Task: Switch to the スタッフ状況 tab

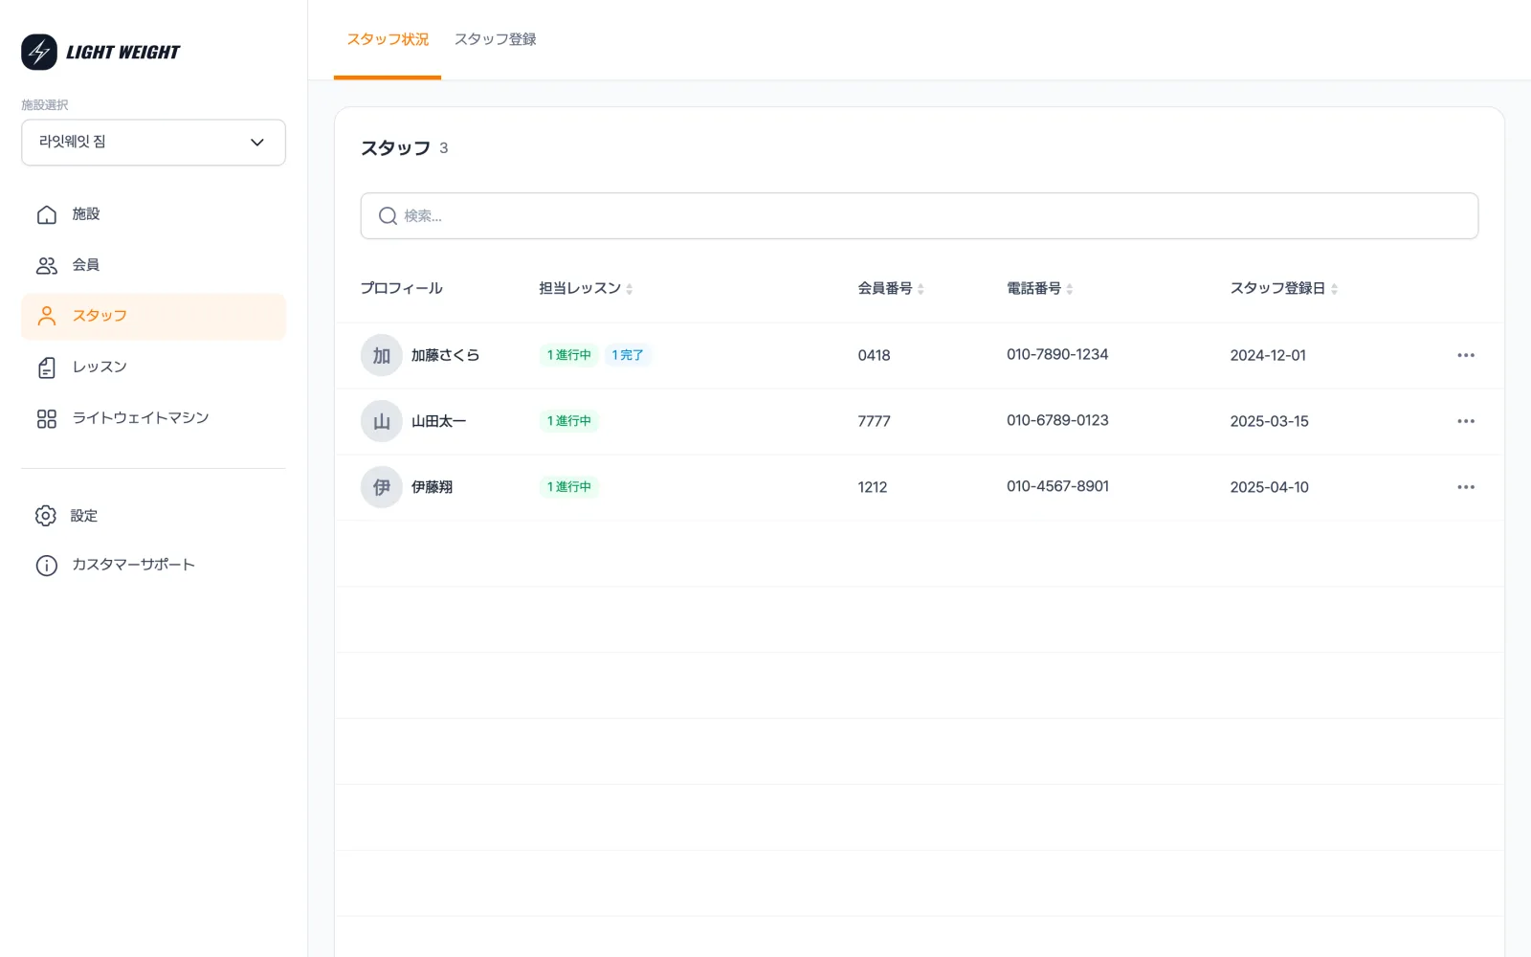Action: pyautogui.click(x=388, y=39)
